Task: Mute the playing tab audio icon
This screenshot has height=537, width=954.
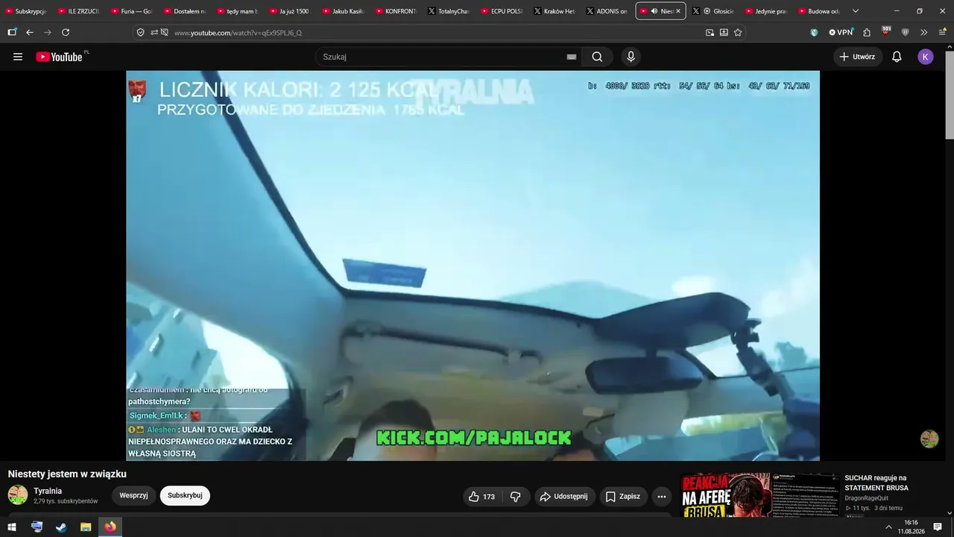Action: (654, 11)
